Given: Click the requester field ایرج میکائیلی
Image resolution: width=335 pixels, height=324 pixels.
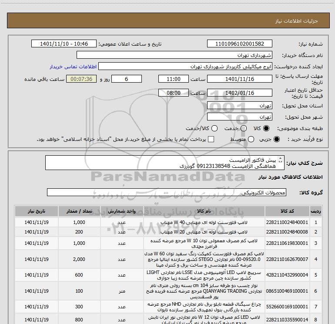Looking at the screenshot, I should point(185,66).
